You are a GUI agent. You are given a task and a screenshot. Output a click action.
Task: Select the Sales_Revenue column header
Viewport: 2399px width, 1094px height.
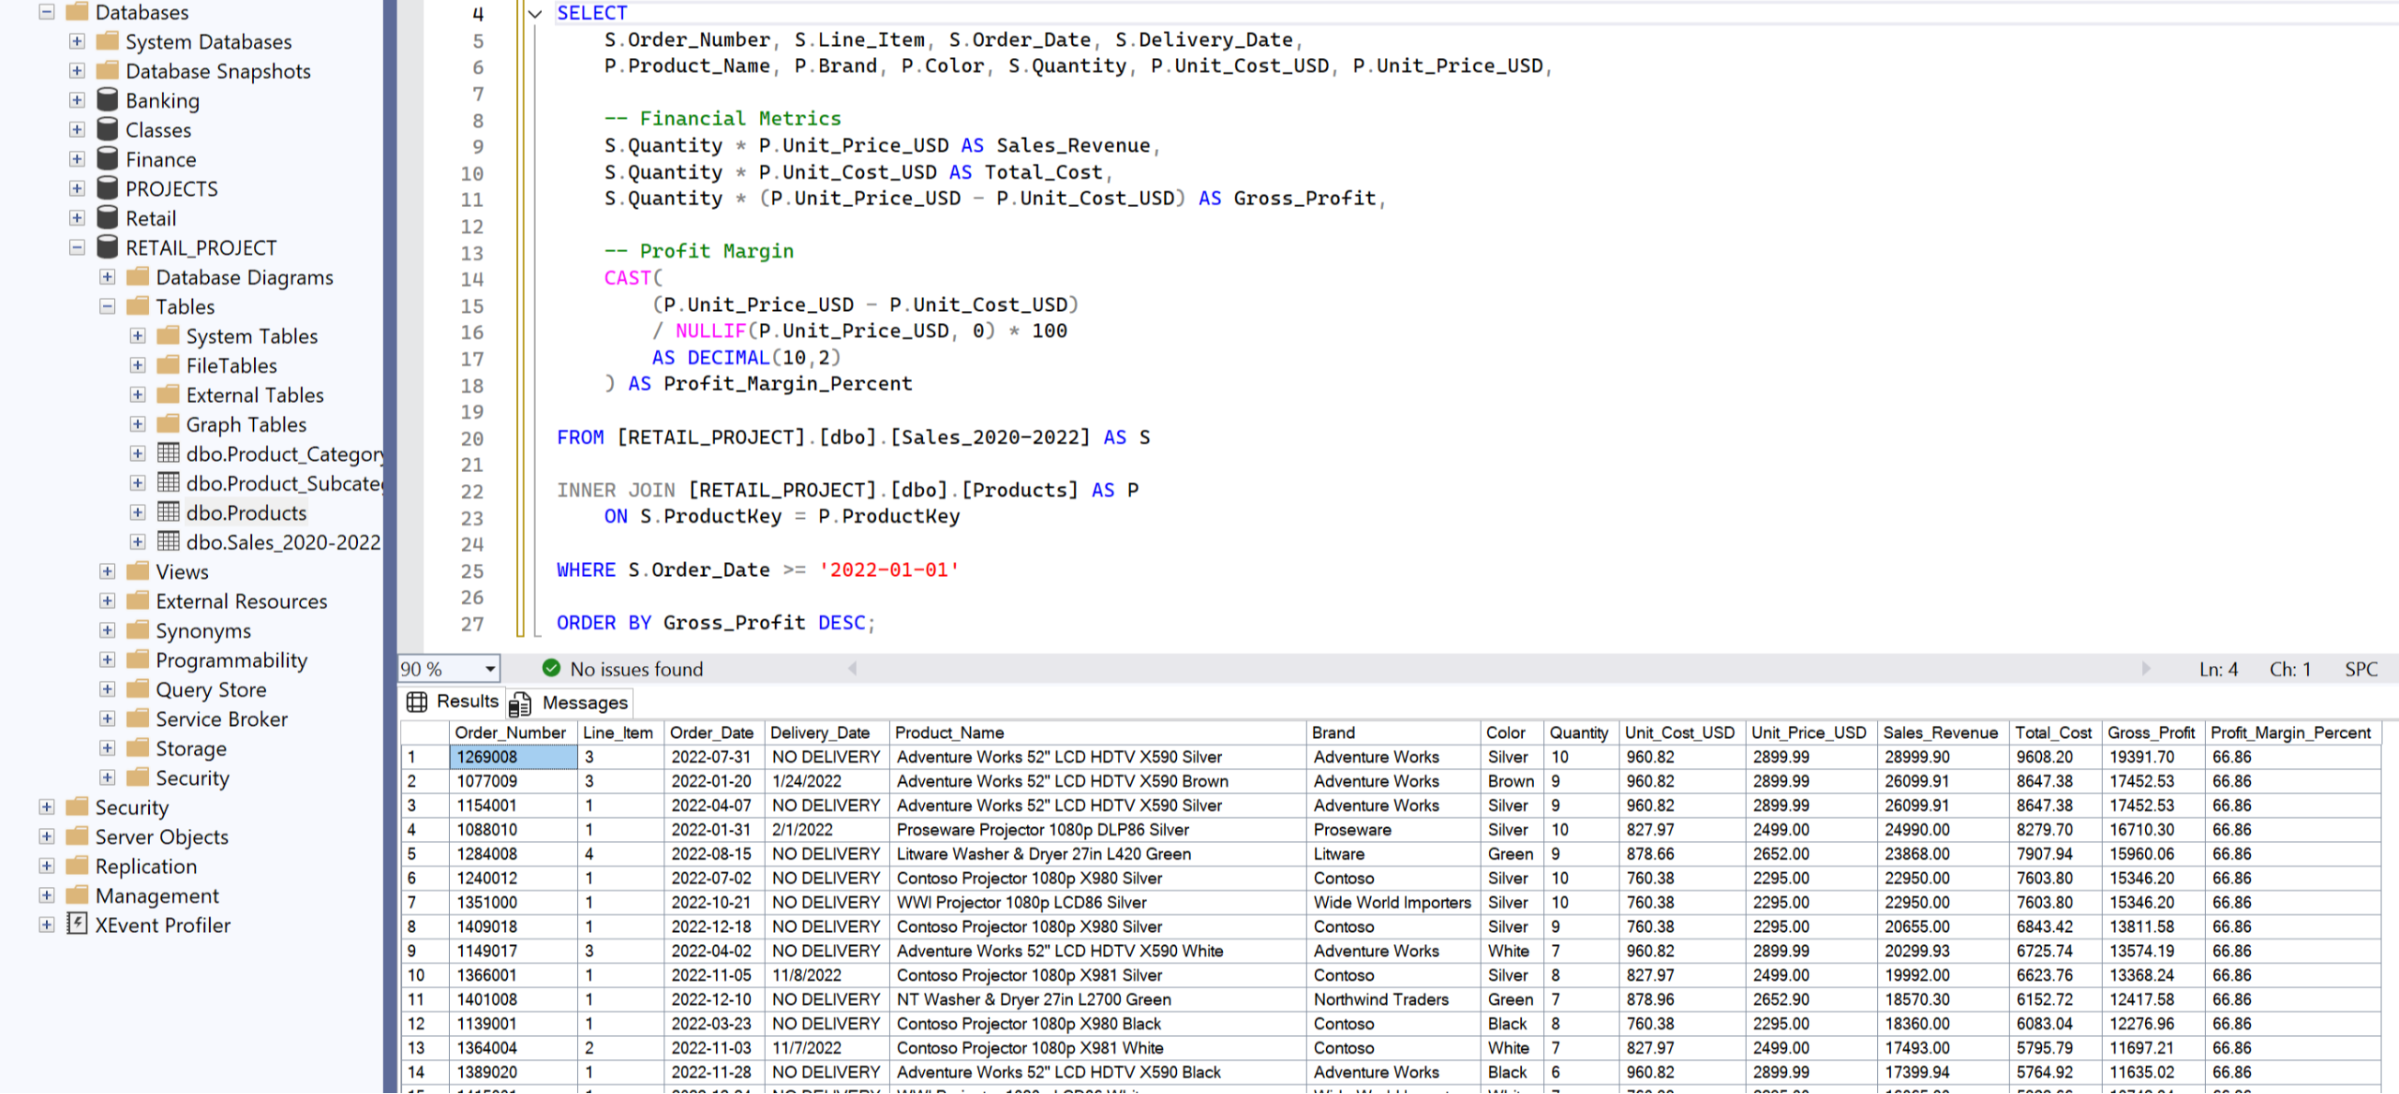(1942, 732)
